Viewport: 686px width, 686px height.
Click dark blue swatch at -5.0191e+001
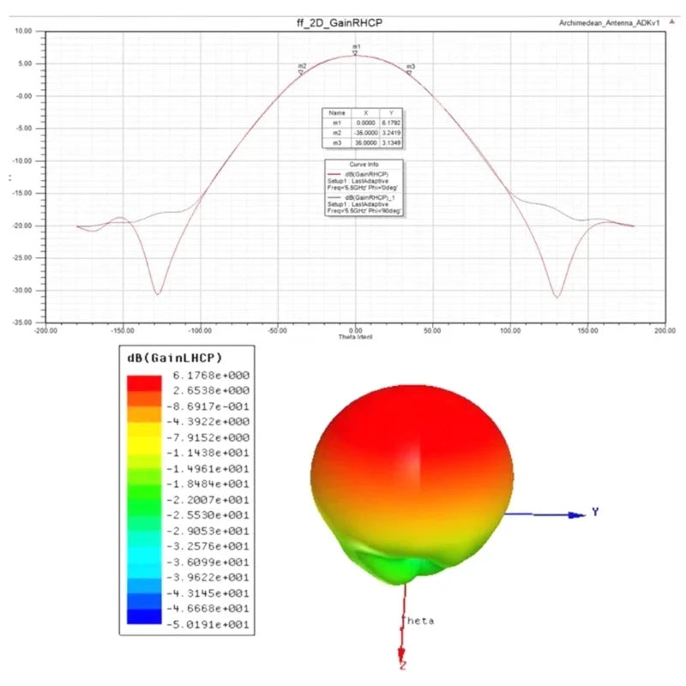click(x=144, y=617)
